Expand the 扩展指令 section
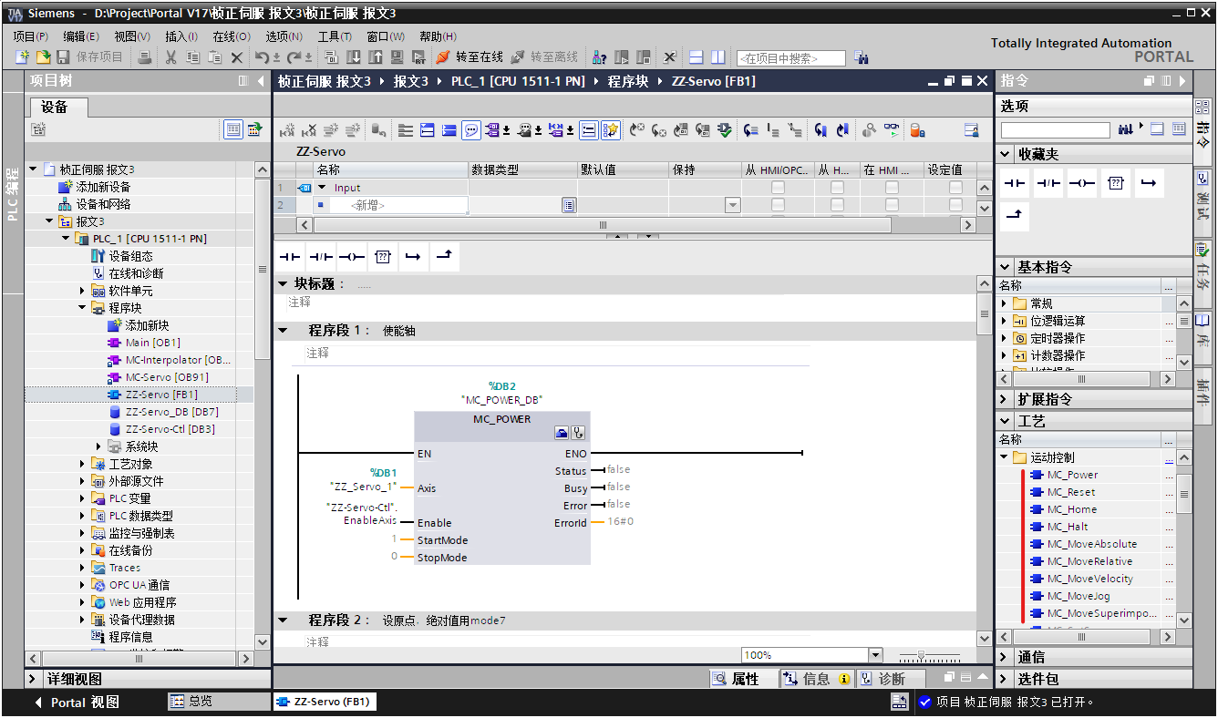 [x=1005, y=399]
